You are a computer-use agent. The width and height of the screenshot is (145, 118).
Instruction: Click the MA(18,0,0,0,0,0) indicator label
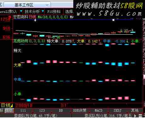(x=53, y=17)
